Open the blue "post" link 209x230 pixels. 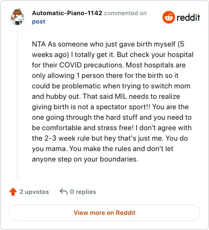pos(39,21)
